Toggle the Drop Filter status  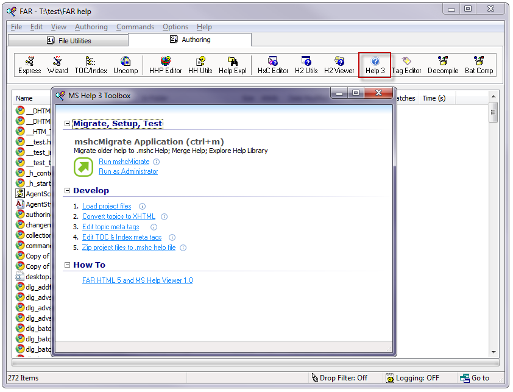(x=339, y=378)
